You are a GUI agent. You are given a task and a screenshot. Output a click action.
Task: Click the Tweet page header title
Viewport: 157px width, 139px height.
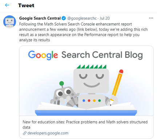point(26,5)
